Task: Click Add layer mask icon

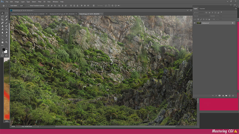Action: tap(219, 96)
